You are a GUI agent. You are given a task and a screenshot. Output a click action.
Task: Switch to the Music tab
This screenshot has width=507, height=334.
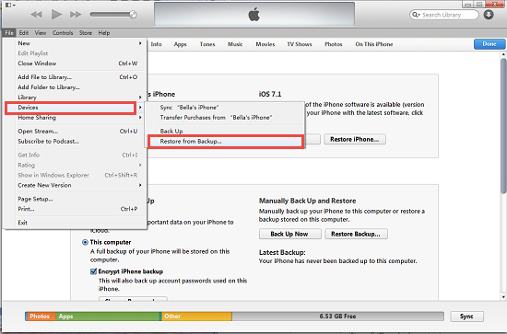235,44
